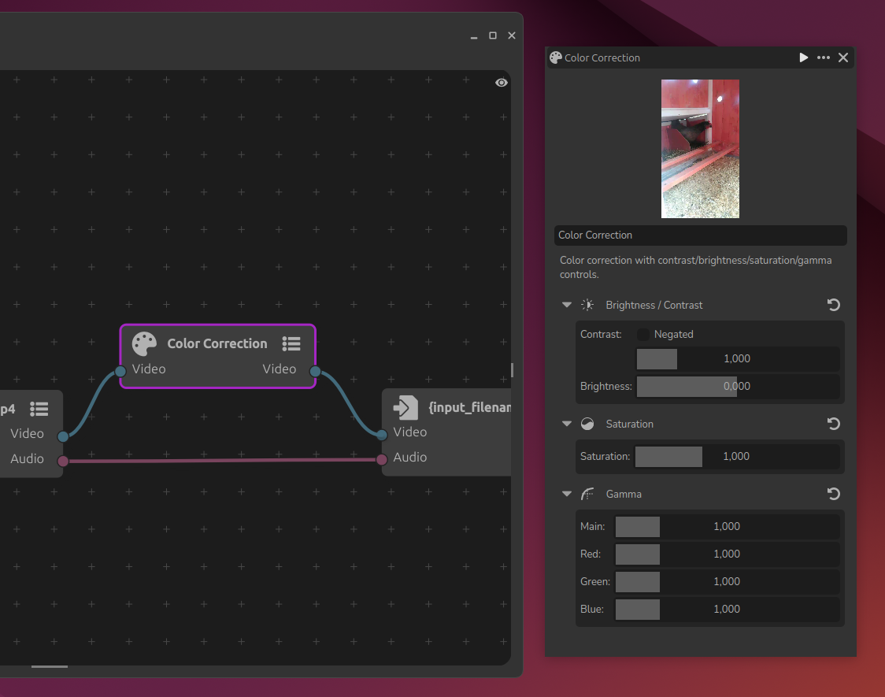Image resolution: width=885 pixels, height=697 pixels.
Task: Enable the Negated contrast checkbox
Action: click(x=643, y=335)
